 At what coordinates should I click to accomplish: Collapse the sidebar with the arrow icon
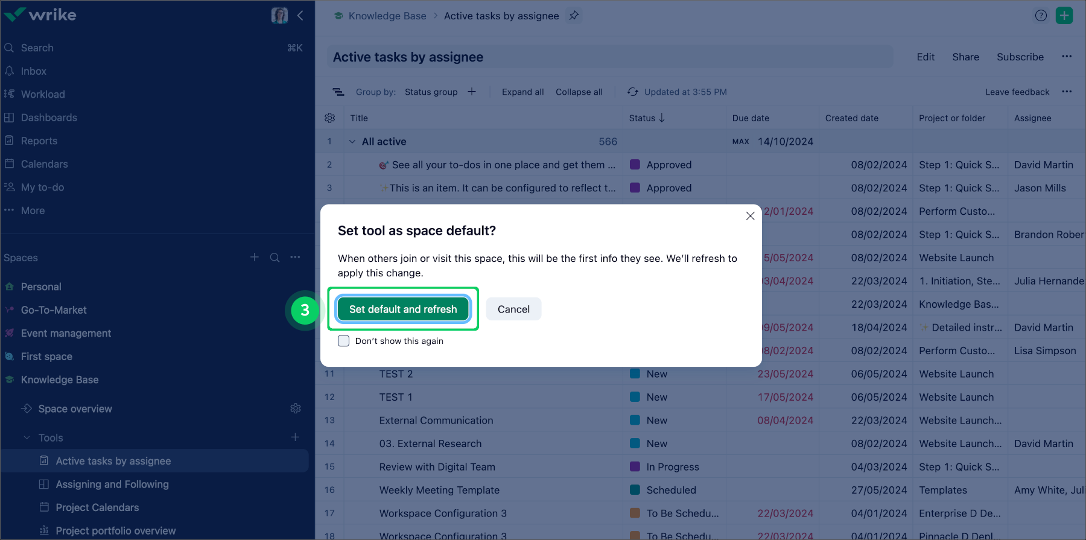(x=300, y=16)
